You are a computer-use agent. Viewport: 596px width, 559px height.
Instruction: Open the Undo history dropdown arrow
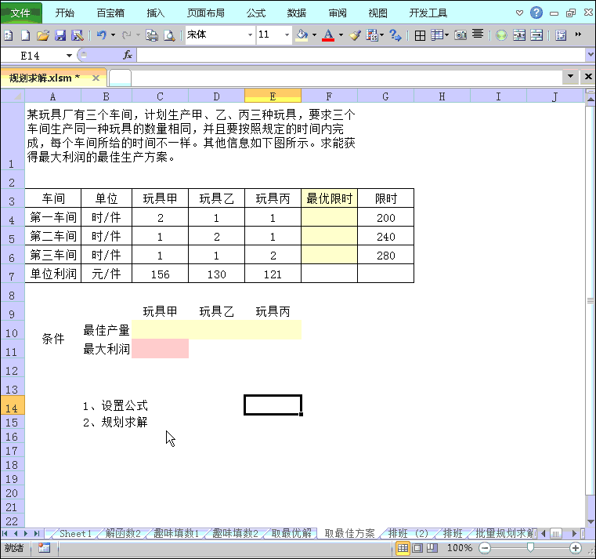pos(113,35)
